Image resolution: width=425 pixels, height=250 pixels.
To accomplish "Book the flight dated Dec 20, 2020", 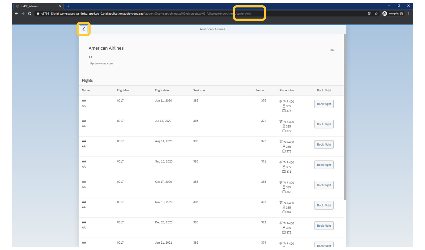I will [324, 226].
